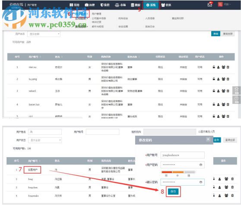Open the 系统 top navigation tab

pos(151,5)
